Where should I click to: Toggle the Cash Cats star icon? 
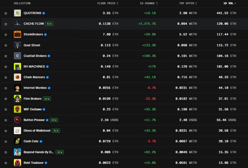(6, 141)
